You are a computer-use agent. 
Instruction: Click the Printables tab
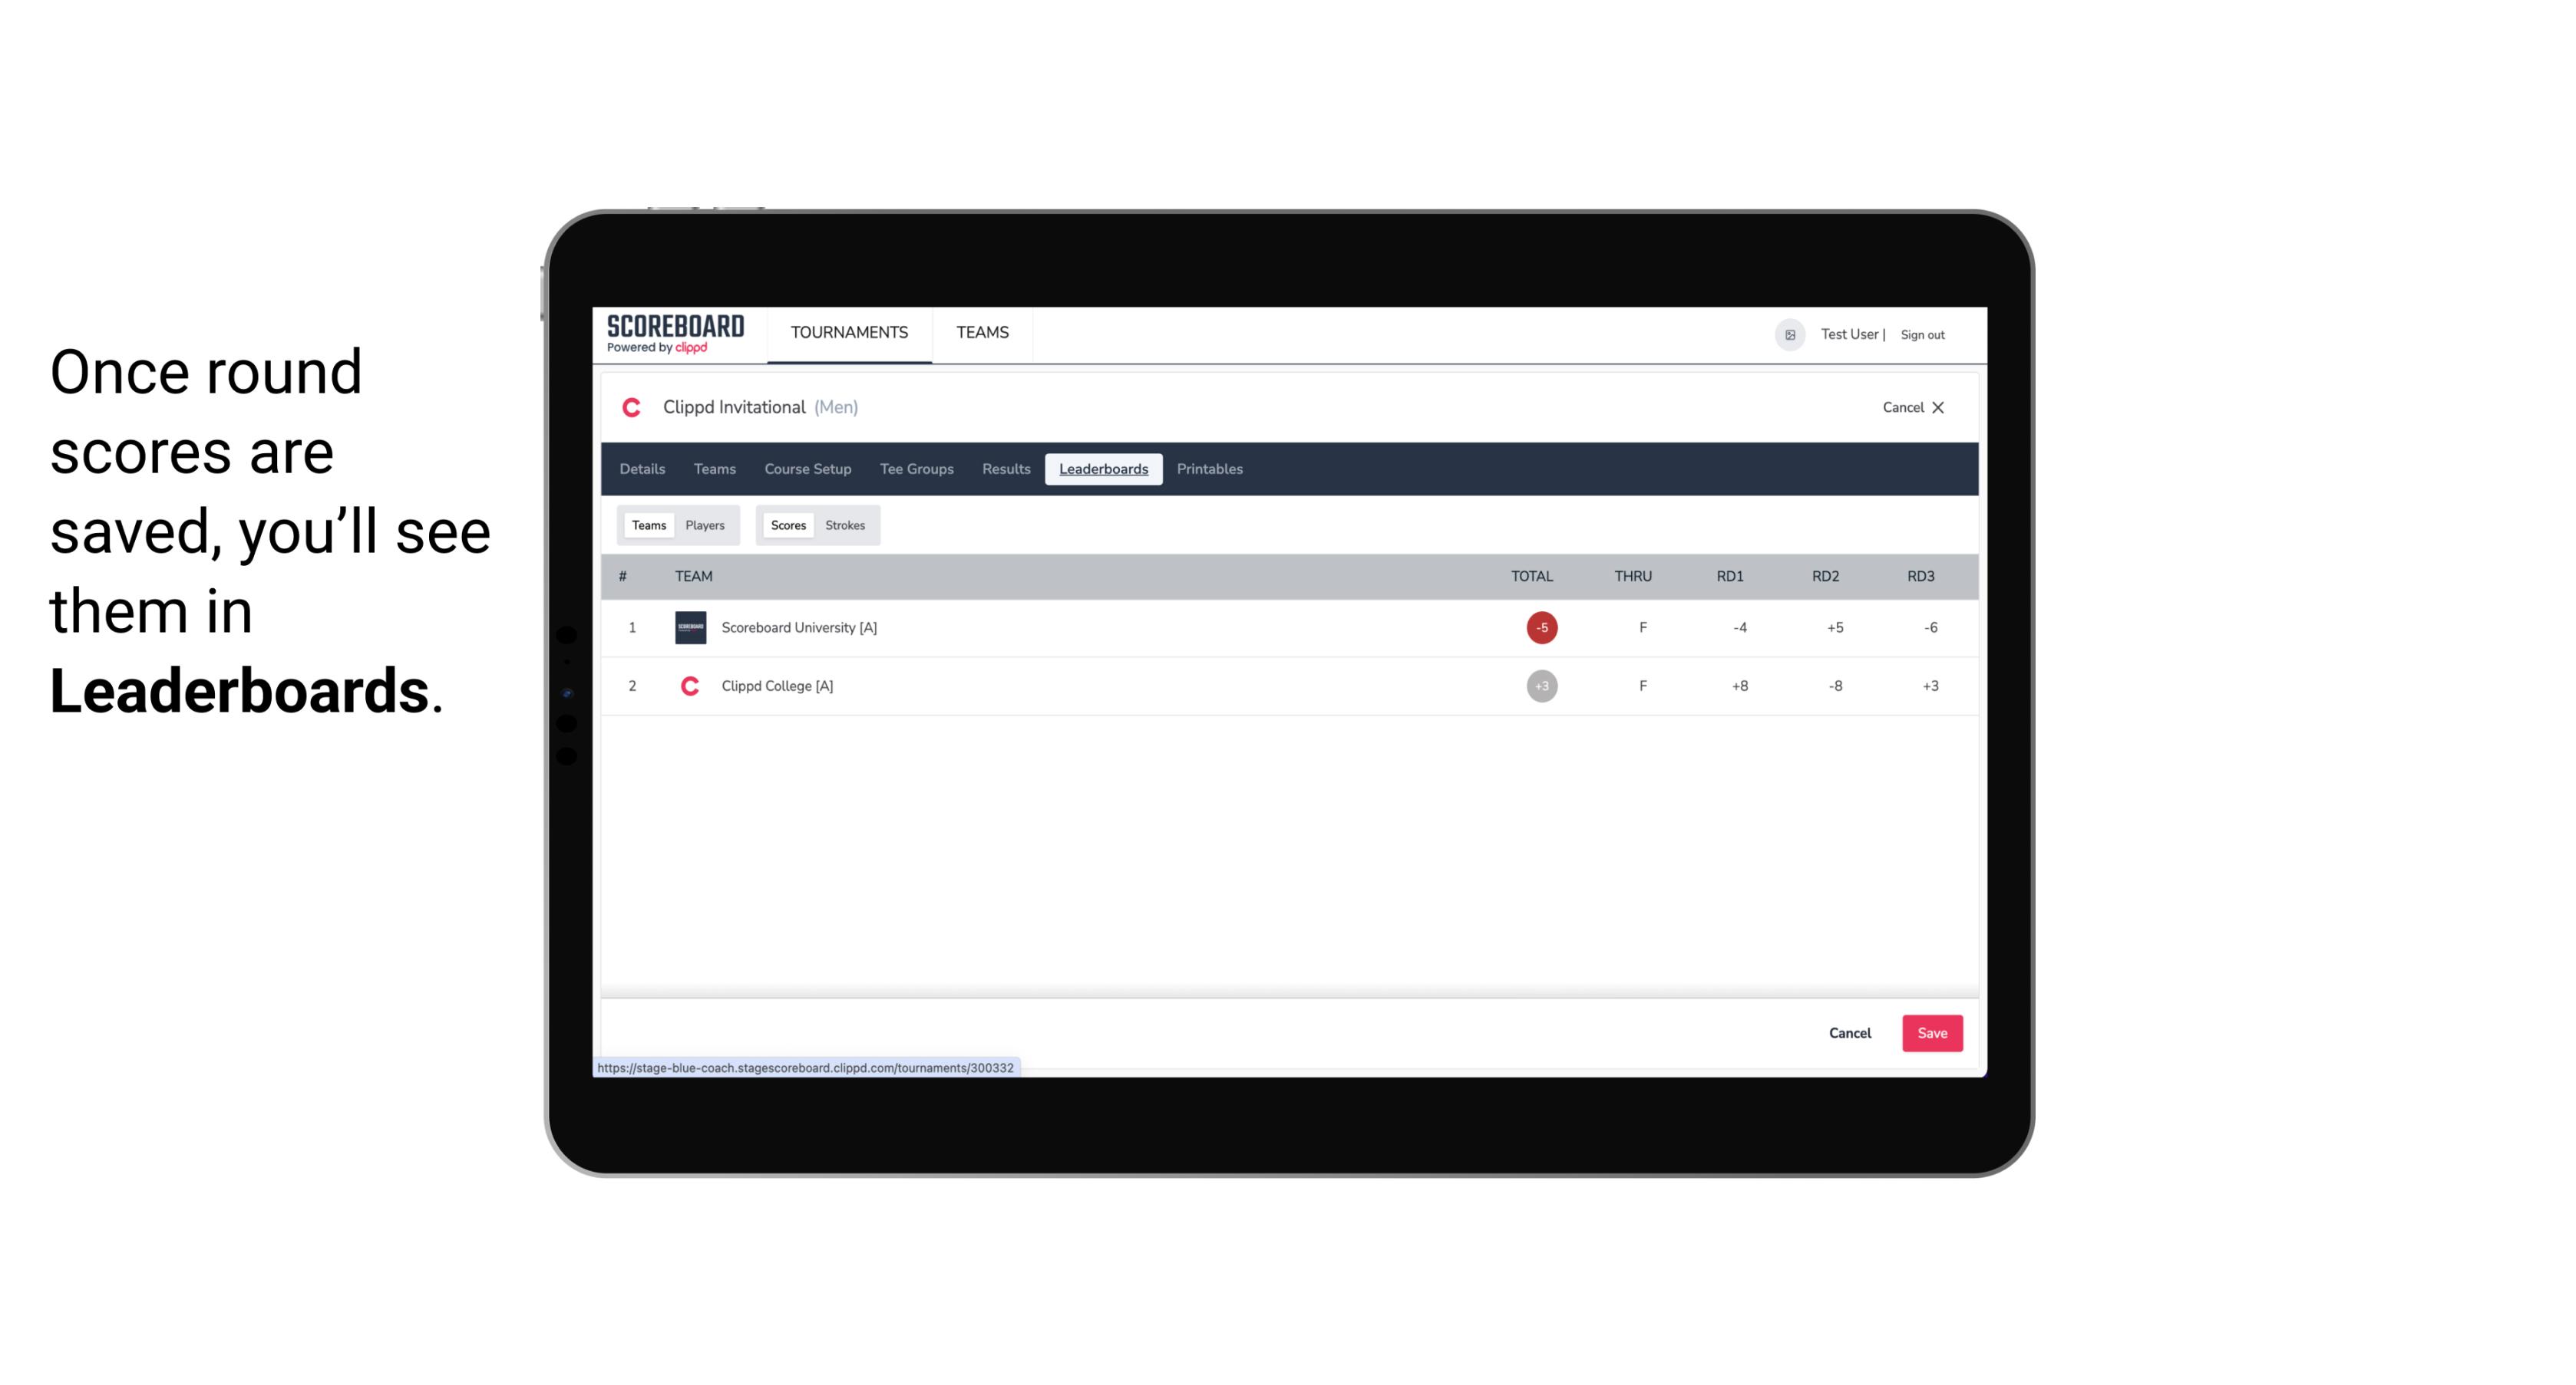click(1210, 469)
